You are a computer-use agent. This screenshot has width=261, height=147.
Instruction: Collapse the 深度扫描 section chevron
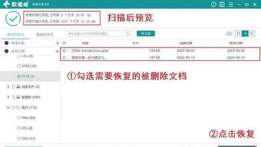[x=57, y=51]
